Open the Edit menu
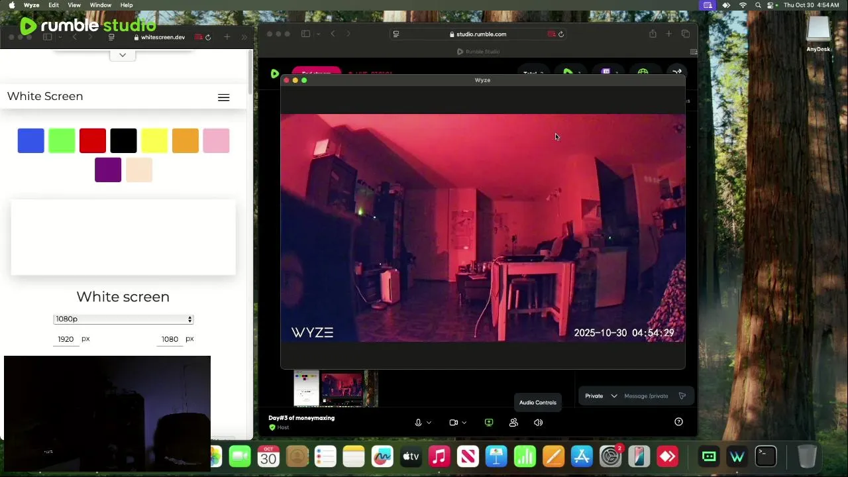Screen dimensions: 848x477 click(54, 5)
